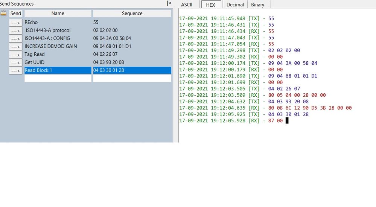
Task: Select the INCREASE DEMOD GAIN name cell
Action: pos(58,46)
